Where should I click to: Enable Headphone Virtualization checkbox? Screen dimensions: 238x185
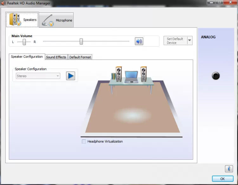tap(84, 142)
